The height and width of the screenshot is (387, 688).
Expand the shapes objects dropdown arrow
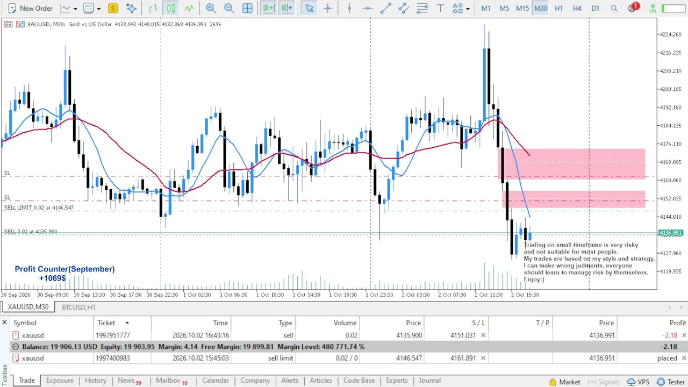468,9
